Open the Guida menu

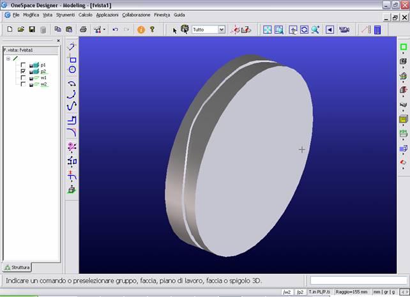(179, 15)
